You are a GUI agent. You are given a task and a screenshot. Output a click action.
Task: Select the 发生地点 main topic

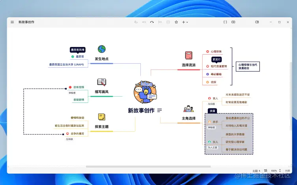[x=102, y=59]
